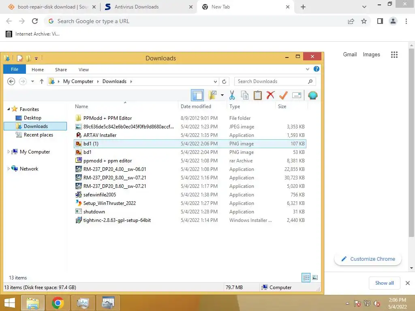Image resolution: width=415 pixels, height=311 pixels.
Task: Expand dropdown arrow after Downloads breadcrumb
Action: [131, 81]
